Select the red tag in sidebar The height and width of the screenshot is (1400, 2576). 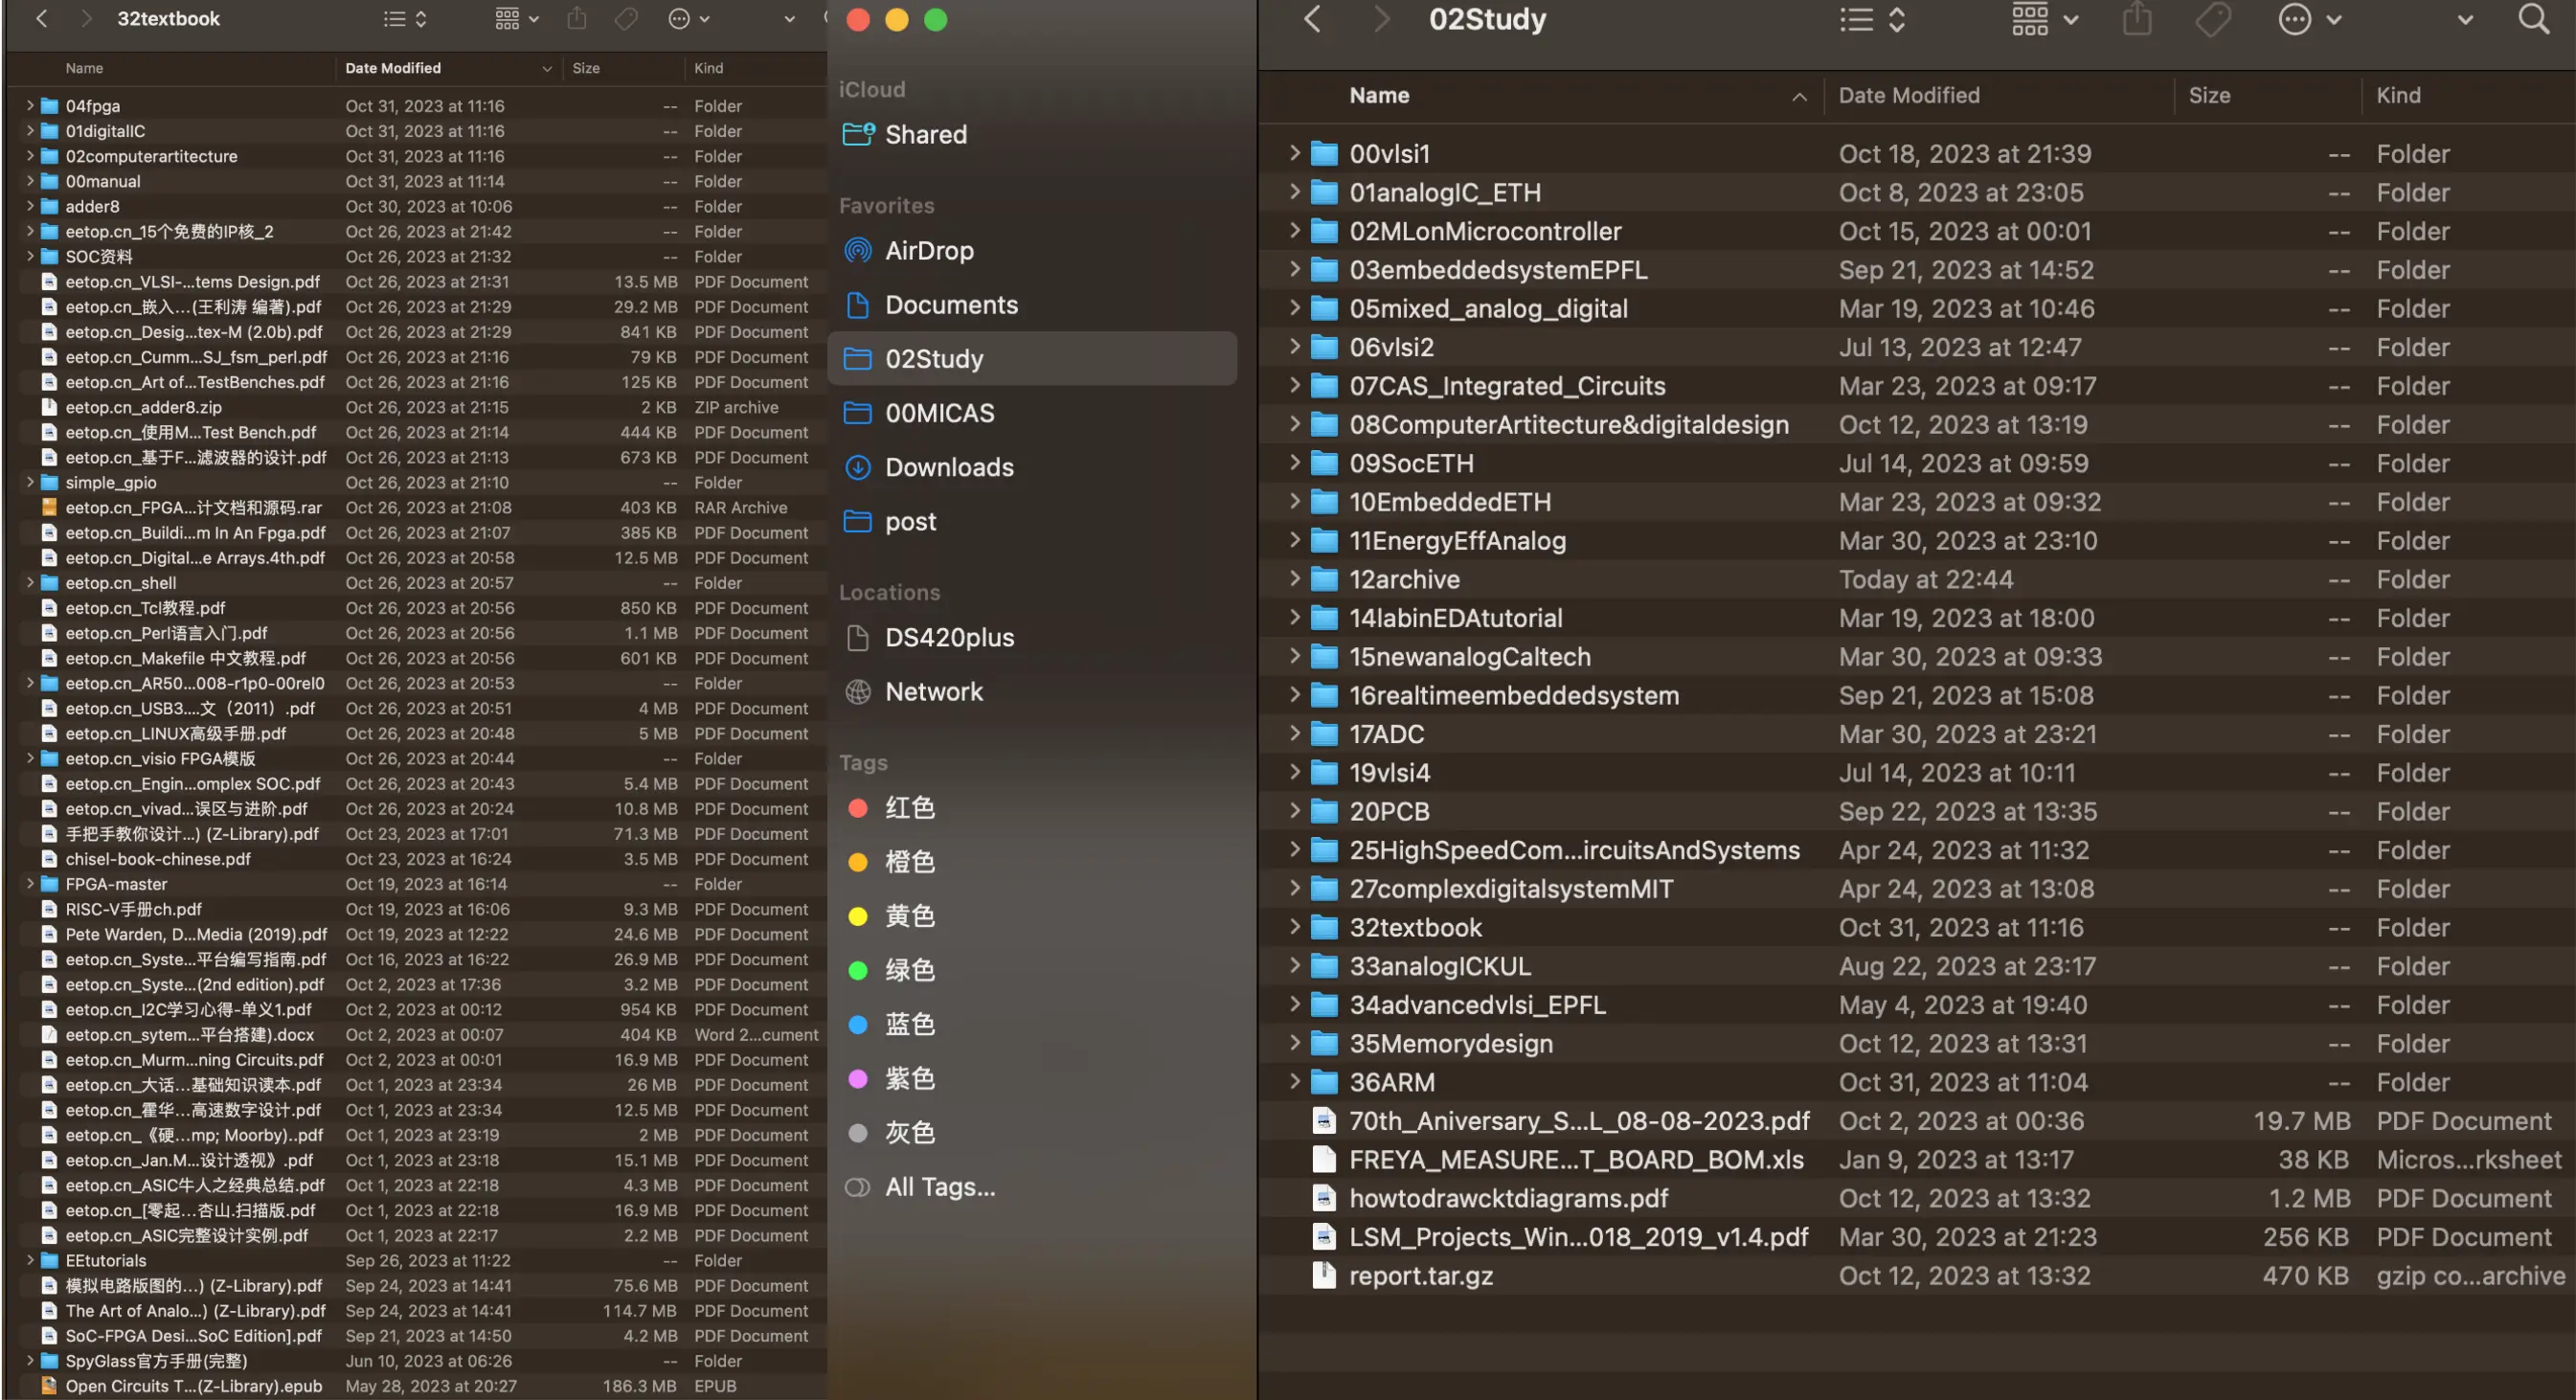[908, 807]
